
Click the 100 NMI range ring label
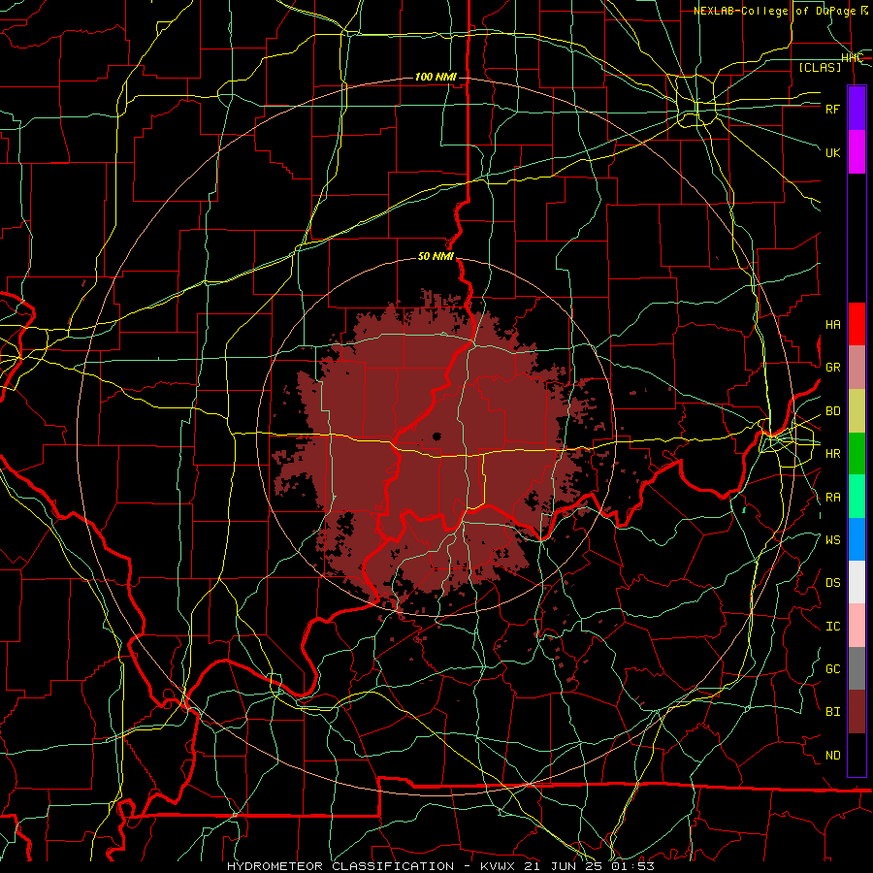(x=436, y=77)
